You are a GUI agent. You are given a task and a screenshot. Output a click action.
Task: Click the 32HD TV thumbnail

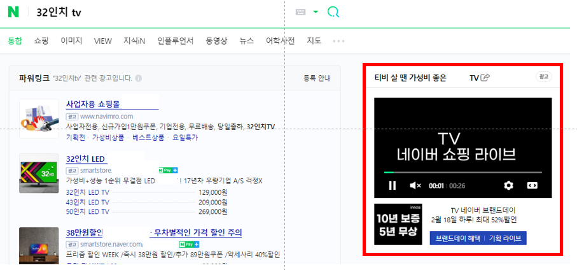39,173
